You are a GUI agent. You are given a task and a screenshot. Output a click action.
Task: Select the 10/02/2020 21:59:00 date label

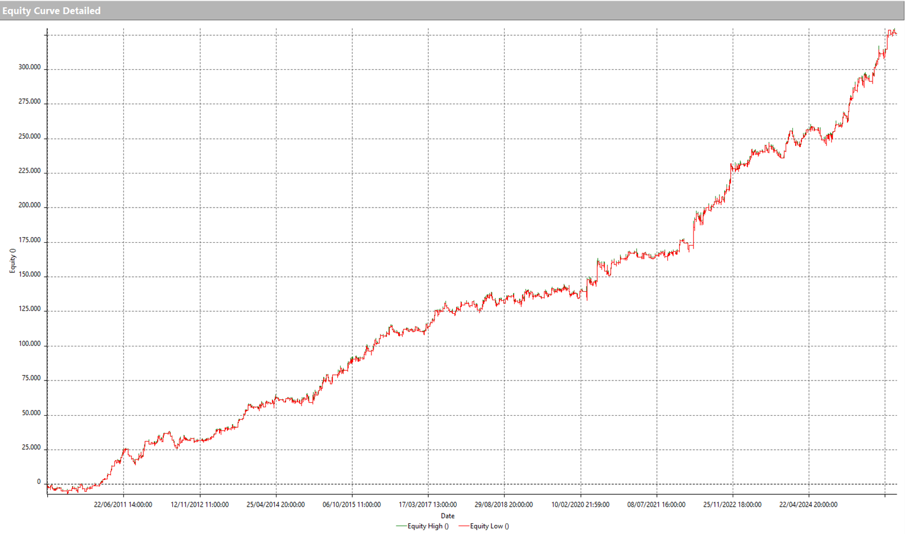[580, 504]
